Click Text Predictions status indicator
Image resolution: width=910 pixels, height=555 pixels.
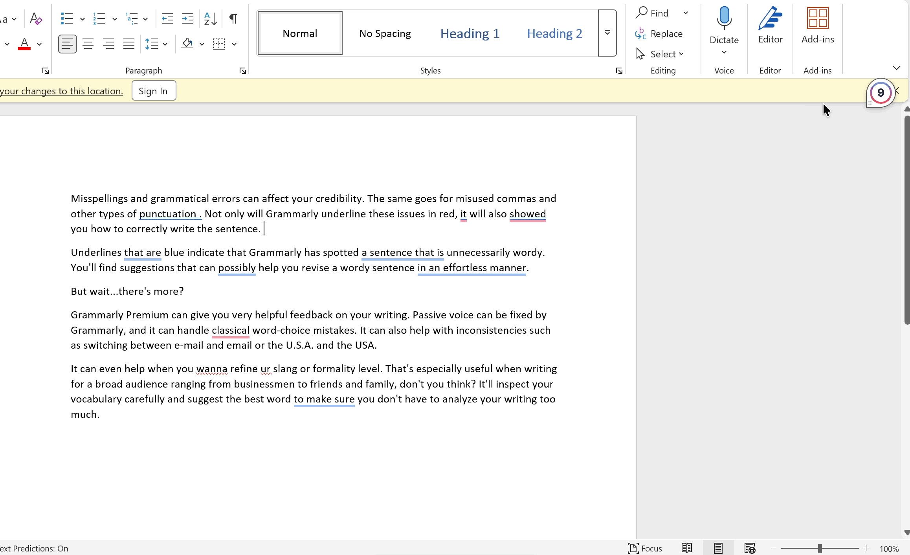34,549
